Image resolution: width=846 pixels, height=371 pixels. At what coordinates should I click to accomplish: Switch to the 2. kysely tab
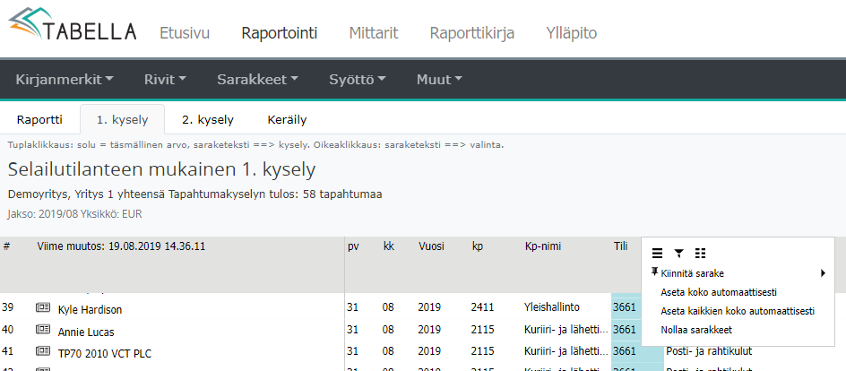pyautogui.click(x=207, y=119)
